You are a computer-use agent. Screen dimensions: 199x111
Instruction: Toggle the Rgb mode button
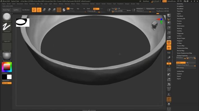[x=78, y=9]
